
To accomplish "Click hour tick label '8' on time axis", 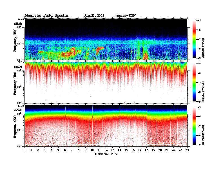I will click(79, 150).
